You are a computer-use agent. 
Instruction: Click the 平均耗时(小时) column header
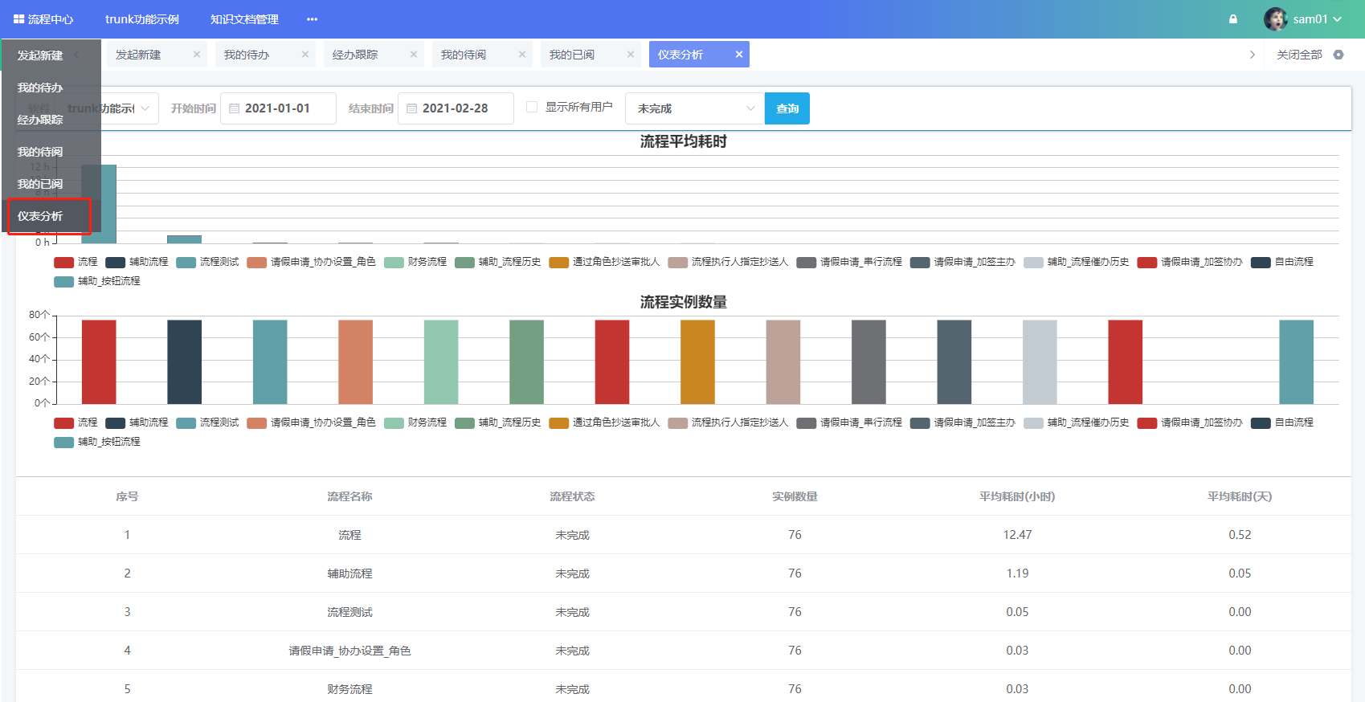[x=1017, y=497]
